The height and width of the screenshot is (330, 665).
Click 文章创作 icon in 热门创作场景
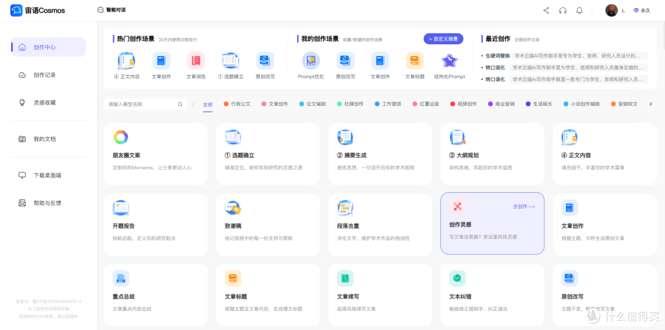click(x=161, y=61)
